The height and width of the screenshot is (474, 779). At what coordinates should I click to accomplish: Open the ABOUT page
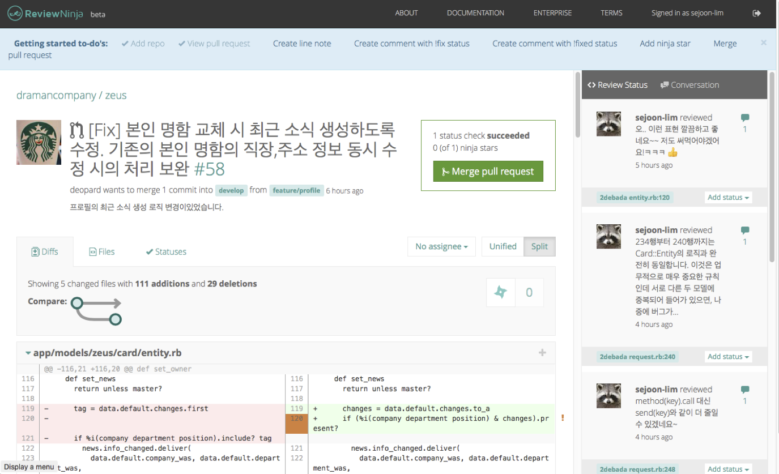pyautogui.click(x=406, y=13)
